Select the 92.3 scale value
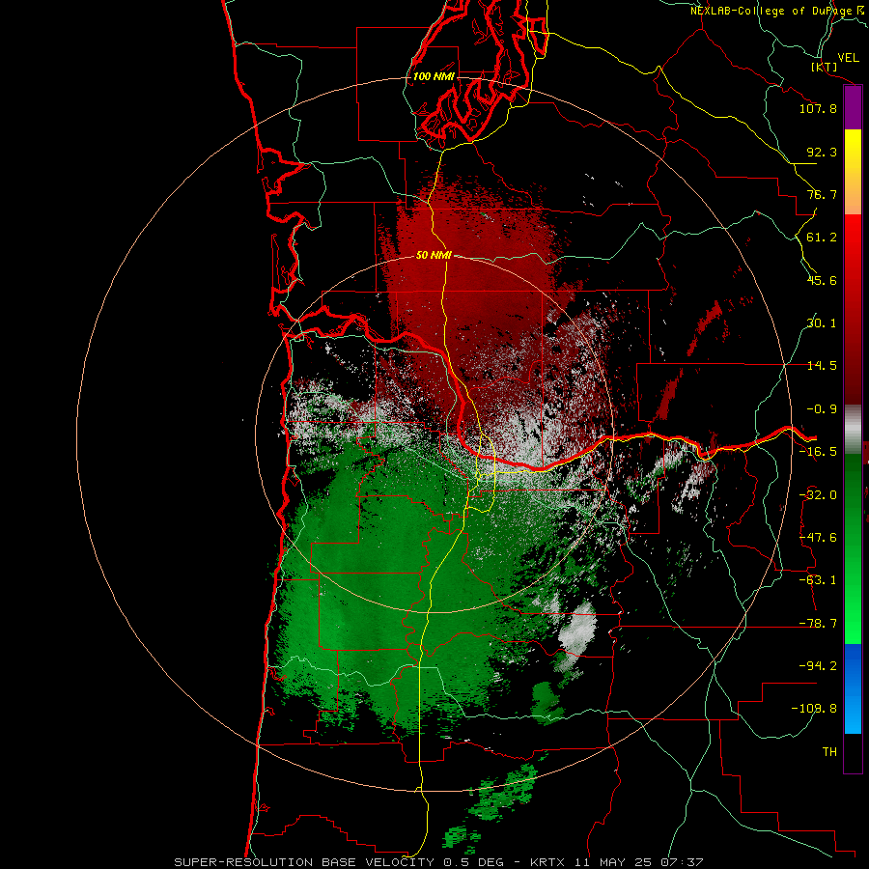 tap(822, 152)
